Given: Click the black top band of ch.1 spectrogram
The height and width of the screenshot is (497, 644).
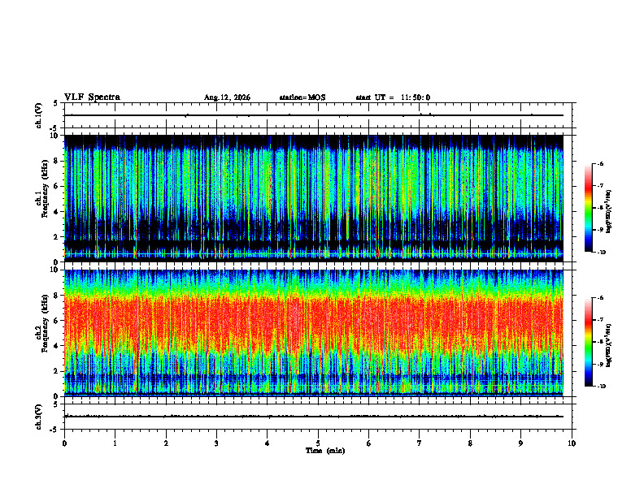Looking at the screenshot, I should (314, 141).
